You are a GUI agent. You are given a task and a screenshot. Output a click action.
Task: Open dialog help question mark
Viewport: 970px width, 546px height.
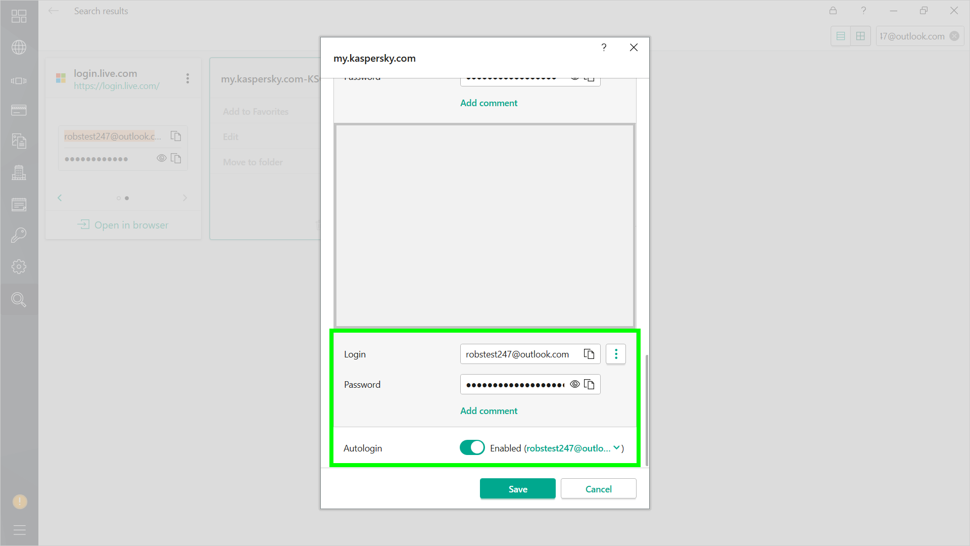tap(604, 48)
